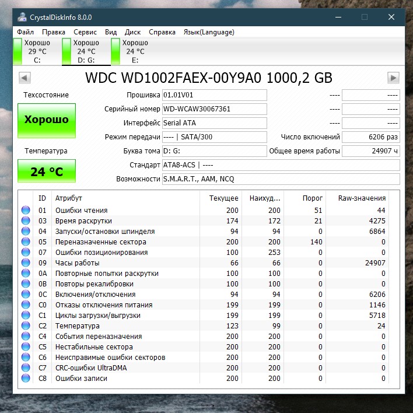Click status circle of Неисправимые ошибки секторов row
The height and width of the screenshot is (413, 413).
[x=26, y=357]
